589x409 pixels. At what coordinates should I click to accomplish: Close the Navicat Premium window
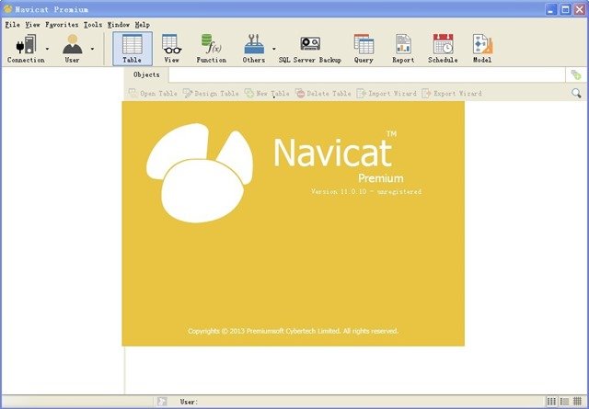580,10
